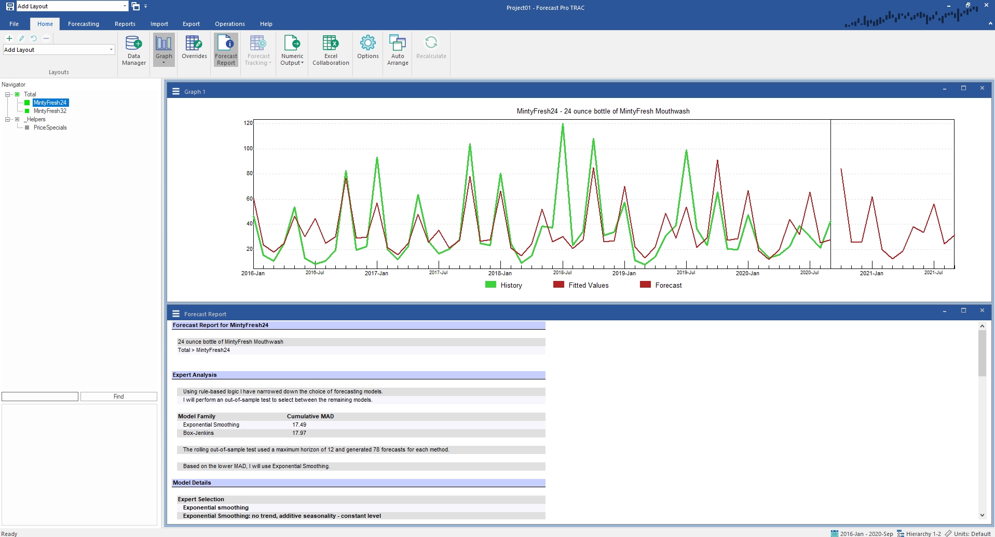Click the minus remove layout icon
Image resolution: width=995 pixels, height=537 pixels.
[x=46, y=38]
